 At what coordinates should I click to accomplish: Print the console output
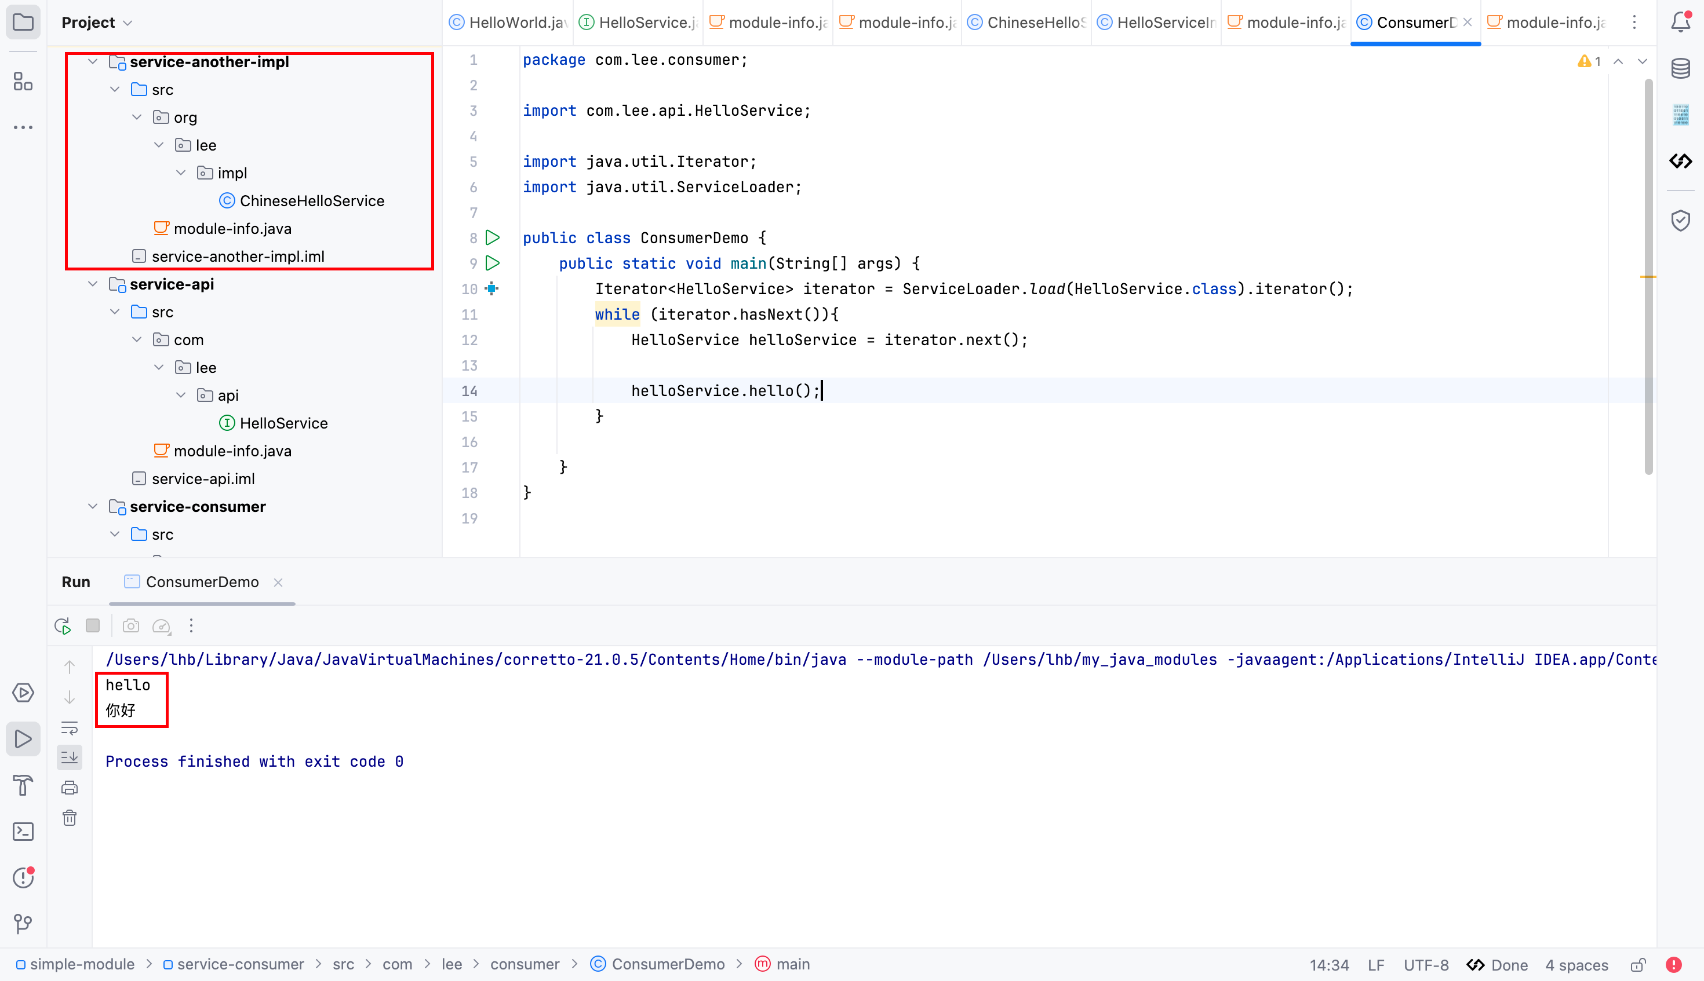[70, 788]
